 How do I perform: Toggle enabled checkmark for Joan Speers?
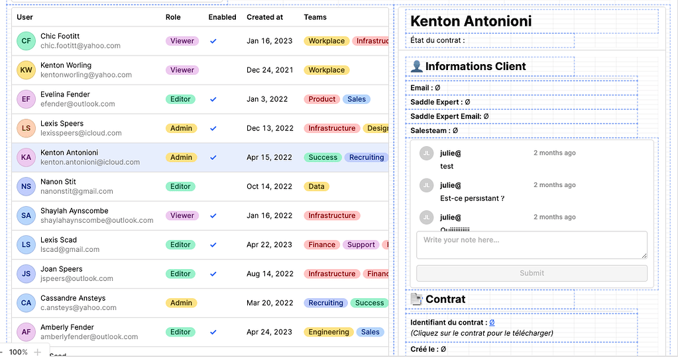click(213, 274)
